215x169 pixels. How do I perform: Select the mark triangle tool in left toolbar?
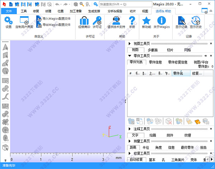(5, 47)
